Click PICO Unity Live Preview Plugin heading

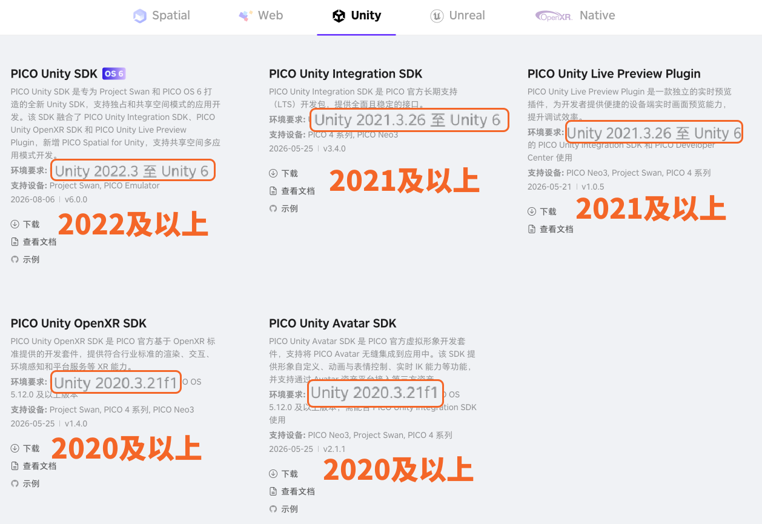pyautogui.click(x=614, y=74)
